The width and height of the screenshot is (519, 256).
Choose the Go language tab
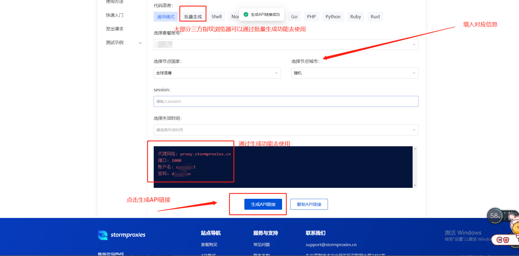pos(294,17)
